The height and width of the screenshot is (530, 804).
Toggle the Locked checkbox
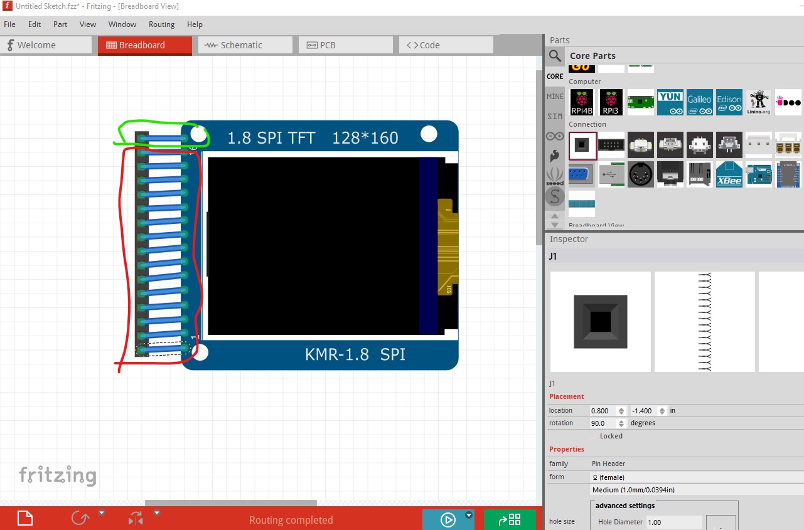[x=594, y=435]
